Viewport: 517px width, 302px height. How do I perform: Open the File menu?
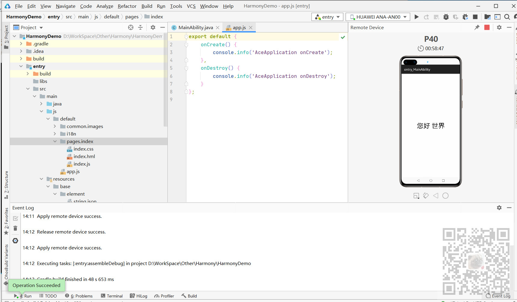click(19, 6)
